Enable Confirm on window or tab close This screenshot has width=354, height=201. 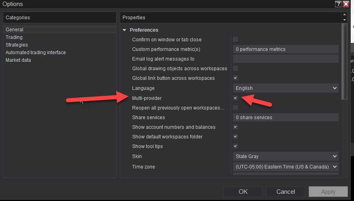(235, 39)
